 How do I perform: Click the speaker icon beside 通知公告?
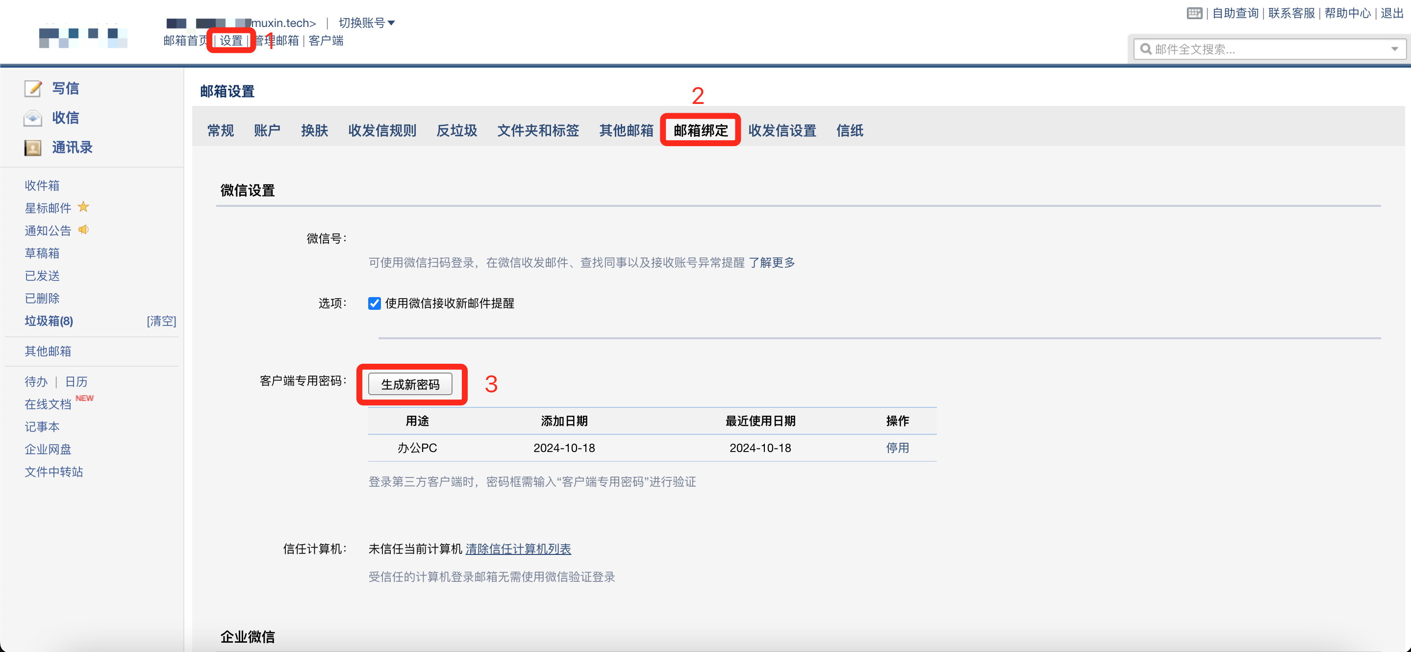pyautogui.click(x=83, y=229)
